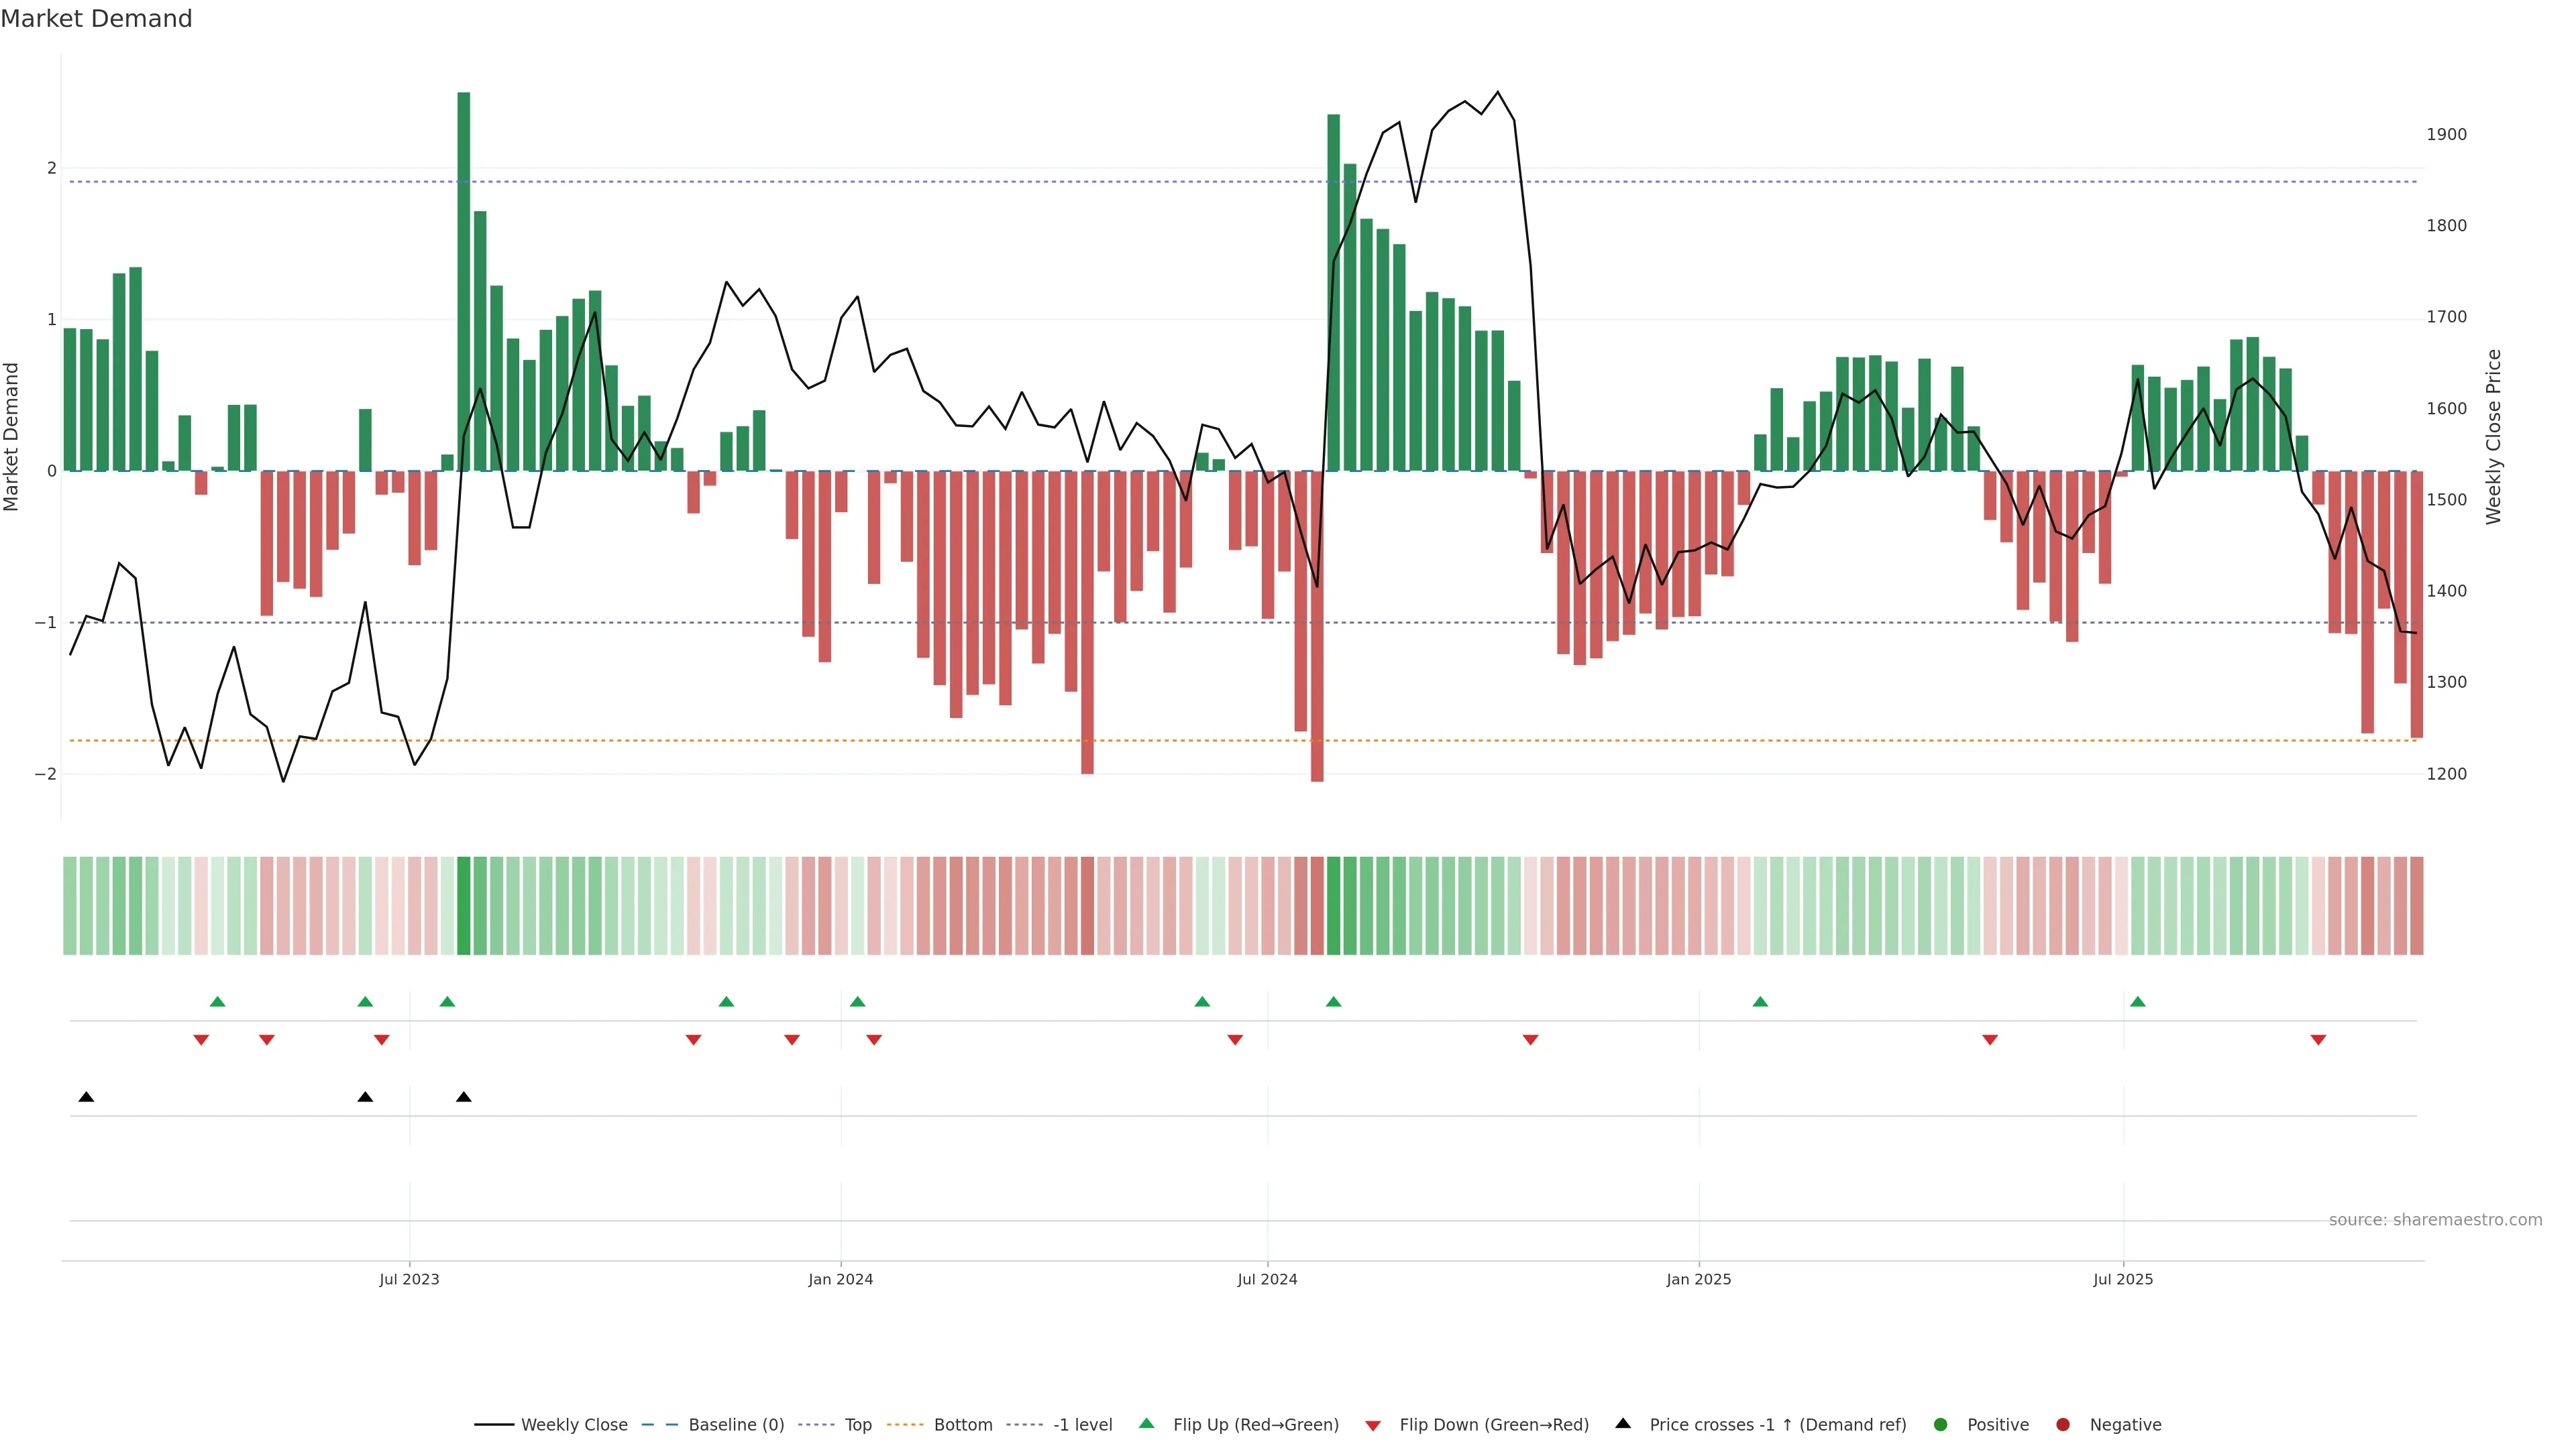Click first black triangle price-cross marker

pyautogui.click(x=86, y=1097)
